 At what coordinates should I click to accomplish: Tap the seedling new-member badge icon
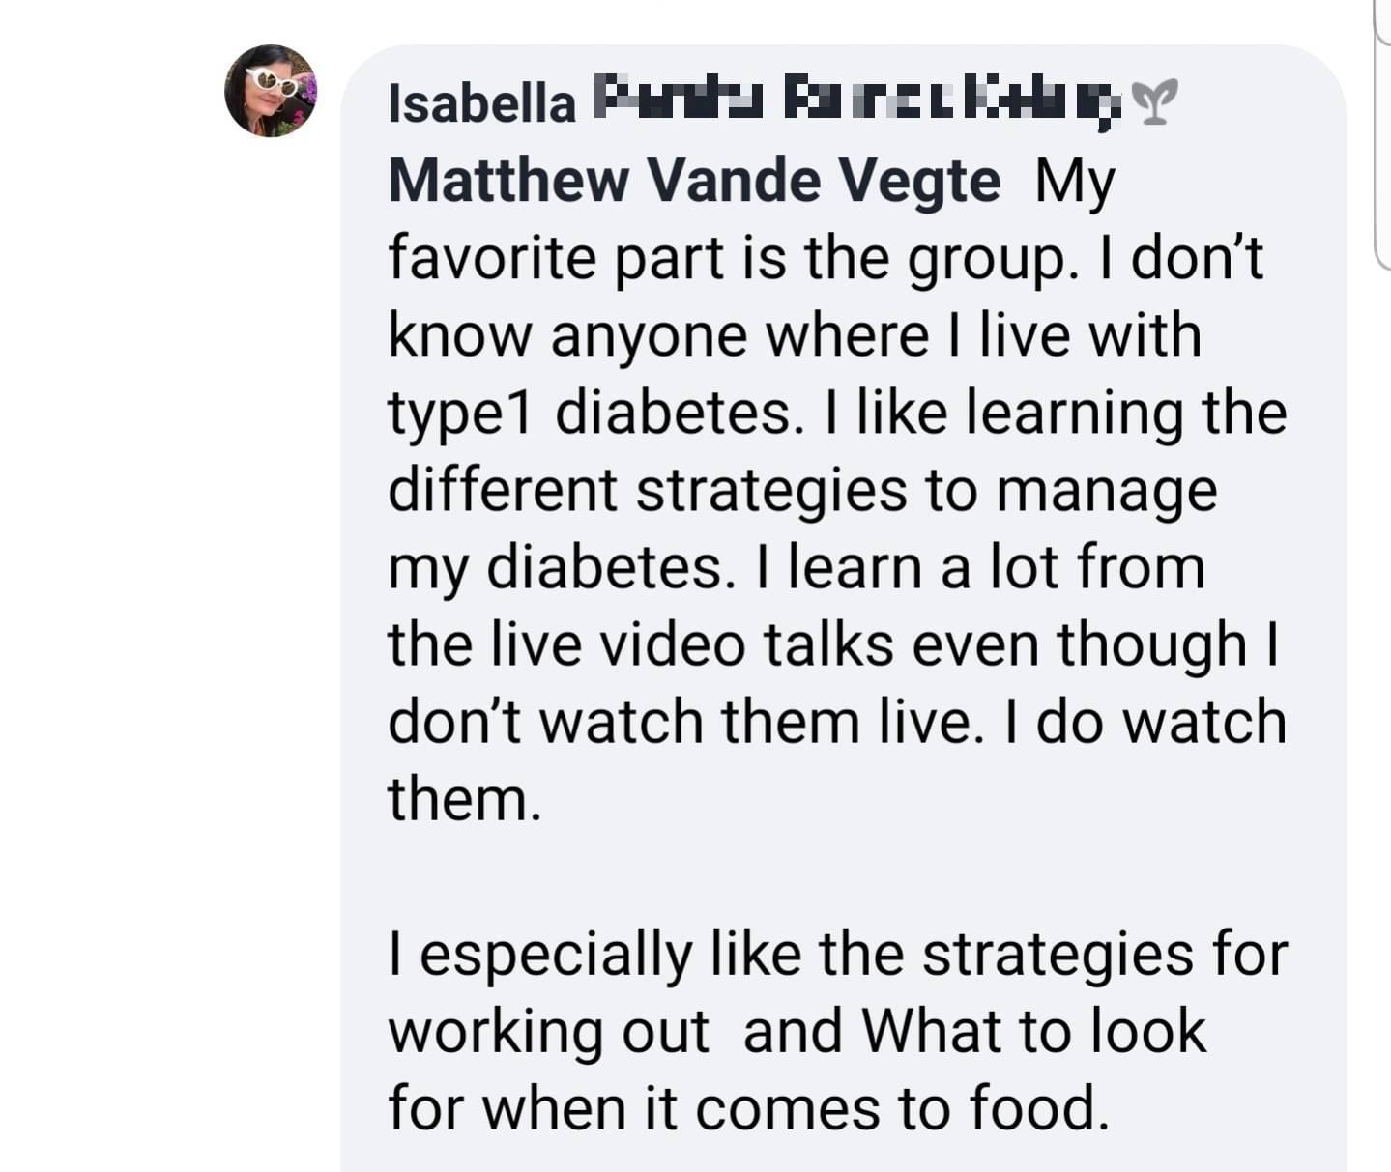[x=1155, y=102]
